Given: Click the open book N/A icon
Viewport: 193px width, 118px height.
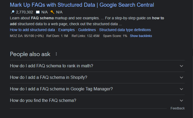Looking at the screenshot, I should [38, 12].
